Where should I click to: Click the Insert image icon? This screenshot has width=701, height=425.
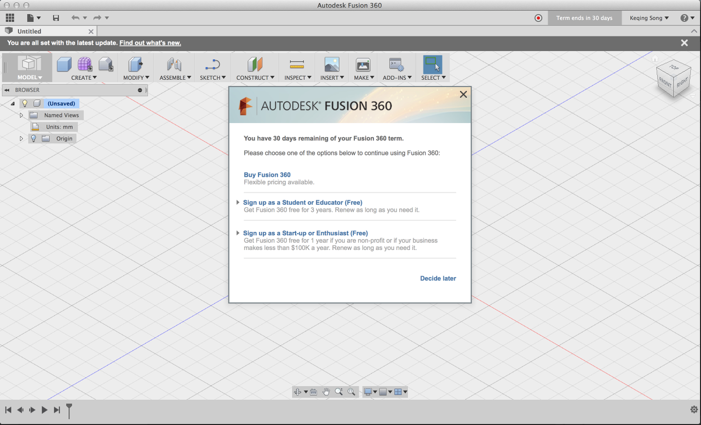tap(332, 65)
